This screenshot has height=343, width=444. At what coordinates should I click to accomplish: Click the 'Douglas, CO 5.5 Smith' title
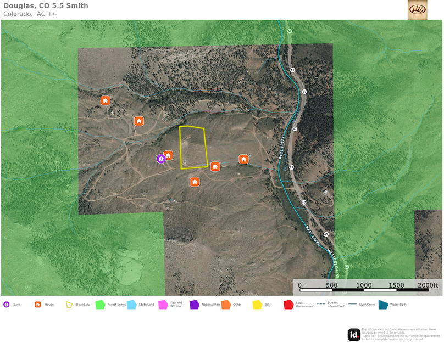(46, 6)
